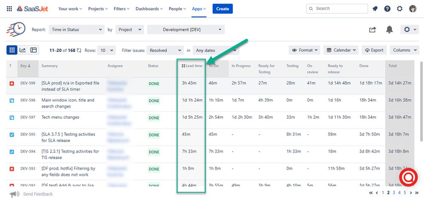Open the Apps menu
Image resolution: width=424 pixels, height=204 pixels.
pos(199,8)
